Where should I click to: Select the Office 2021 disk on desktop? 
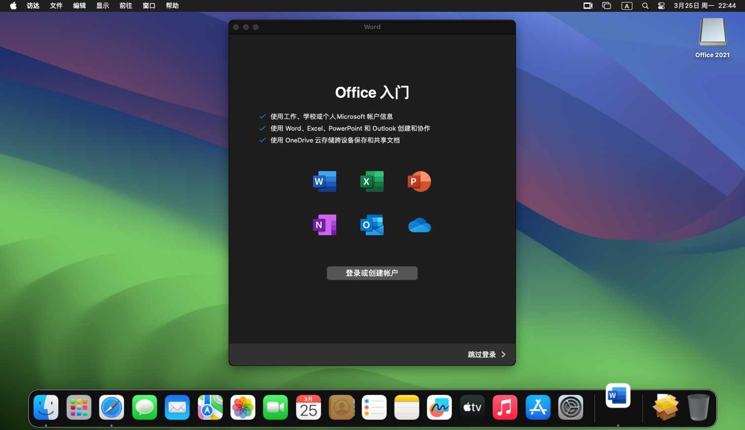(712, 38)
